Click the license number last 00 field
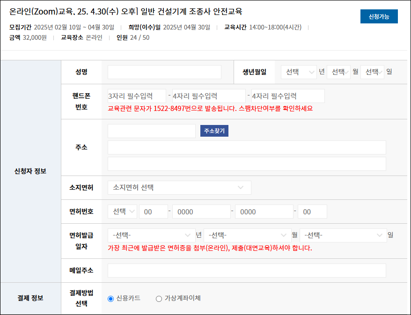This screenshot has height=315, width=411. [x=312, y=212]
